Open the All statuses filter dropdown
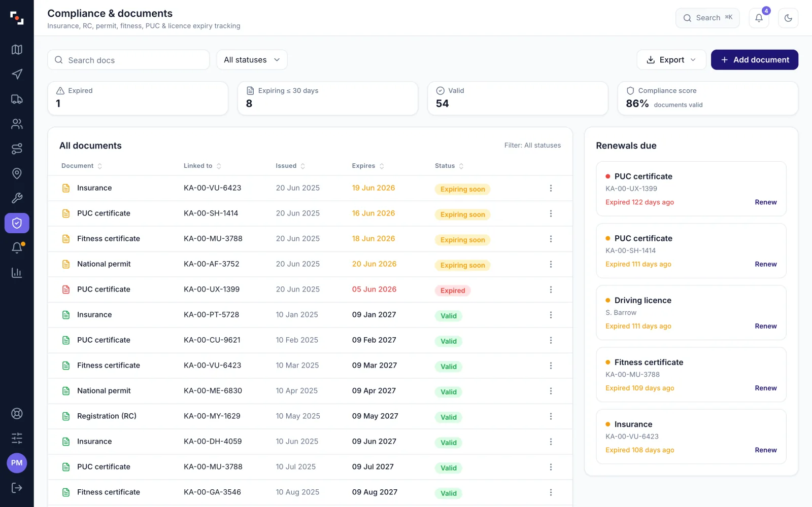 (252, 60)
